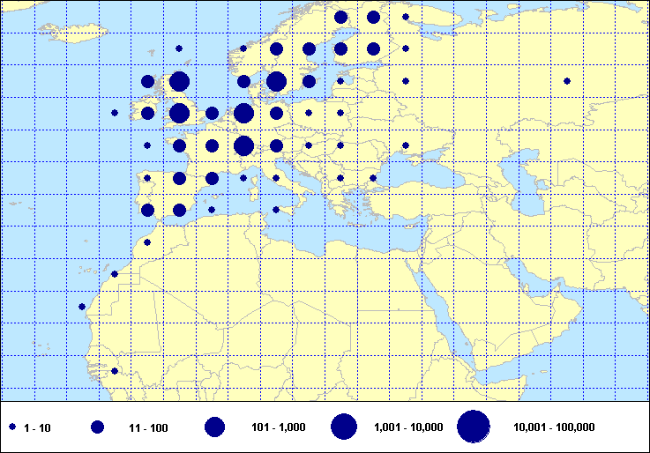Click the 1,001 - 10,000 legend circle
Screen dimensions: 650x453
[344, 427]
